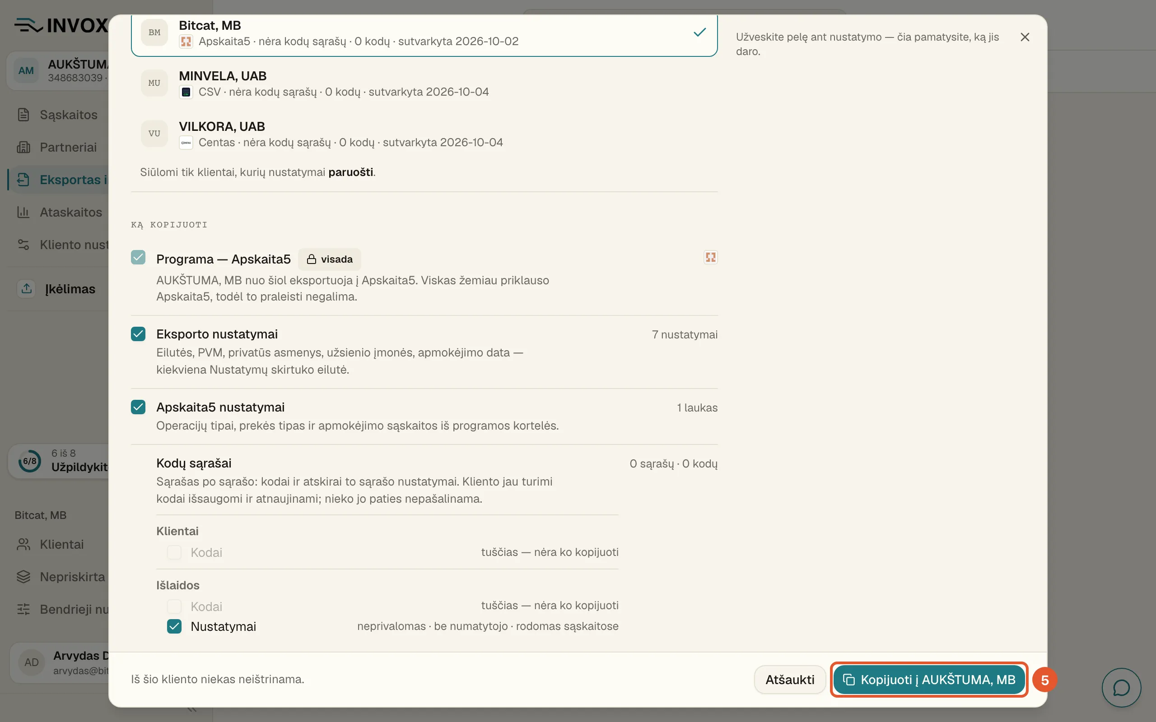Click the "0 sąrašų · 0 kodų" text
This screenshot has width=1156, height=722.
674,464
